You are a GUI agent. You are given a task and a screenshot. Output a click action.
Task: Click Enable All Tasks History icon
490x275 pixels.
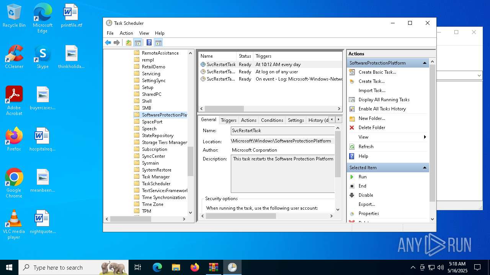pos(352,109)
